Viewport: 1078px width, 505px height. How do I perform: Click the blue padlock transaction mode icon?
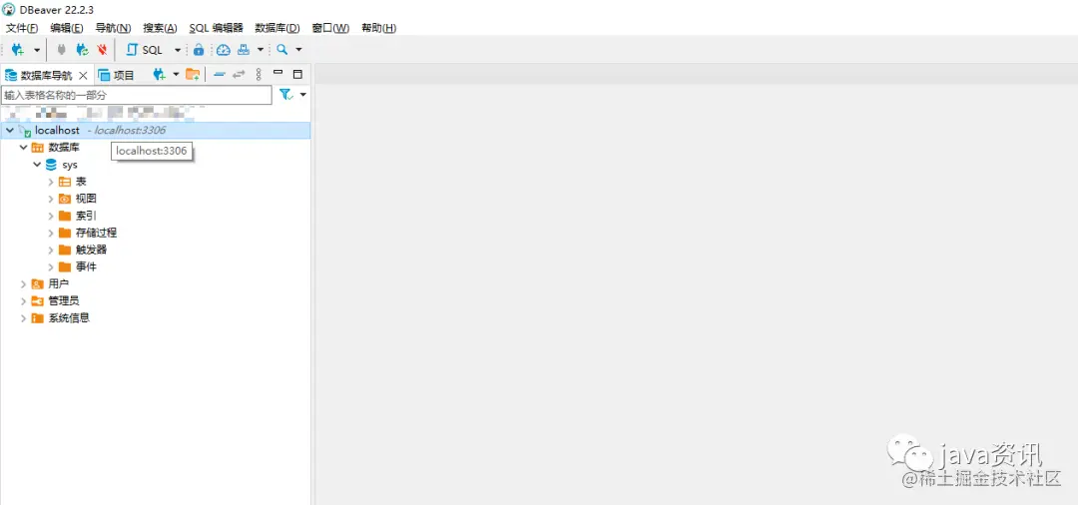[198, 50]
